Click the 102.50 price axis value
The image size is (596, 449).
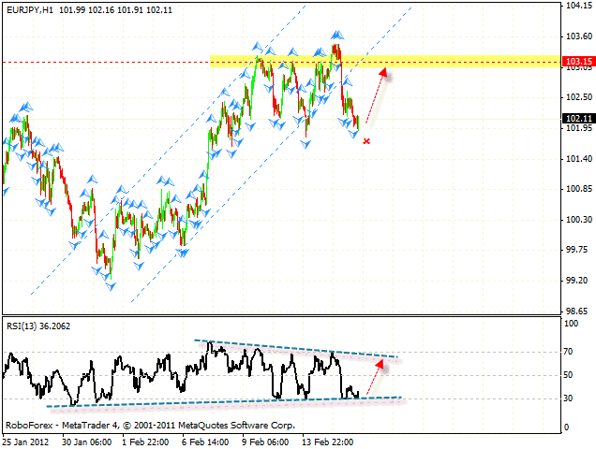click(579, 97)
